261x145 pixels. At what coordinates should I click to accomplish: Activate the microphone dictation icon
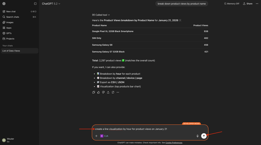pyautogui.click(x=197, y=136)
